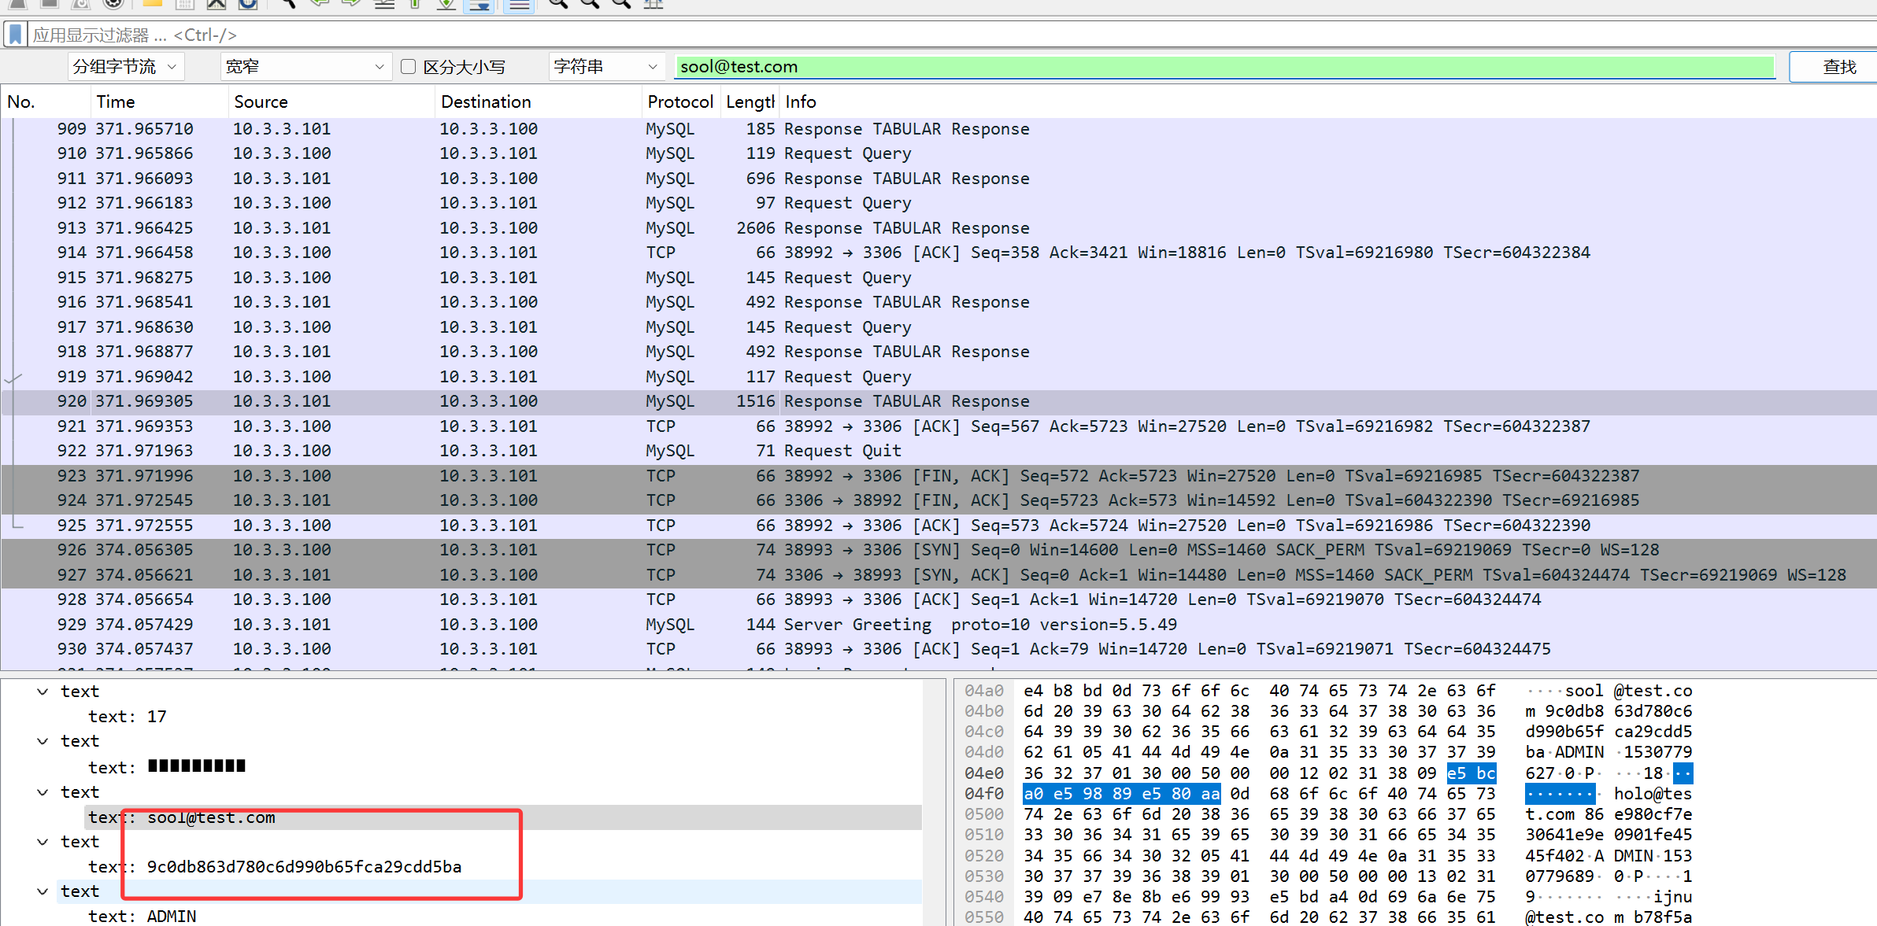Collapse the text node above 'text: ADMIN'
This screenshot has height=926, width=1877.
[43, 891]
